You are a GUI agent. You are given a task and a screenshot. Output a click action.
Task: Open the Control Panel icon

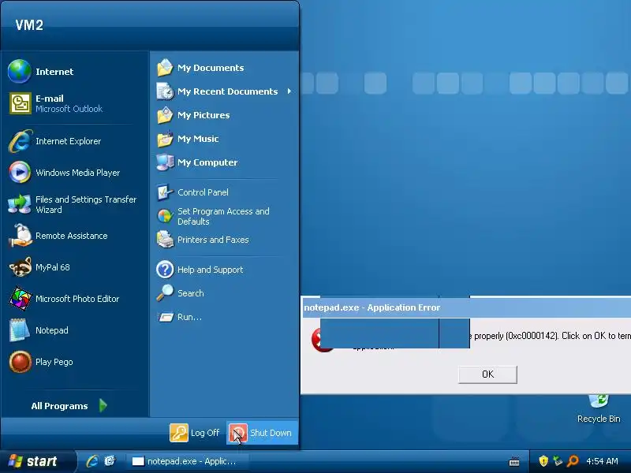pos(165,192)
